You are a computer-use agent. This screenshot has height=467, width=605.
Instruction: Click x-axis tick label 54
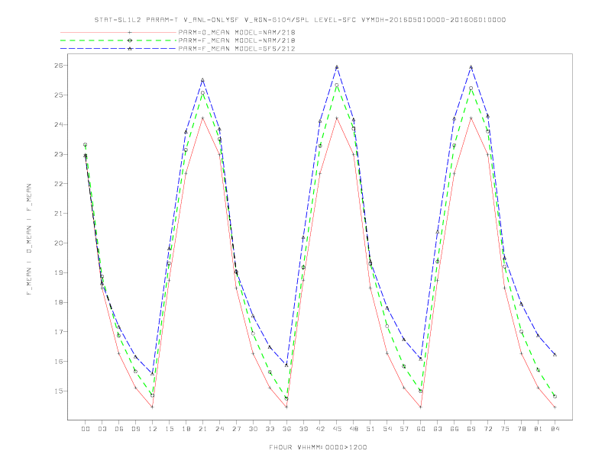coord(387,429)
